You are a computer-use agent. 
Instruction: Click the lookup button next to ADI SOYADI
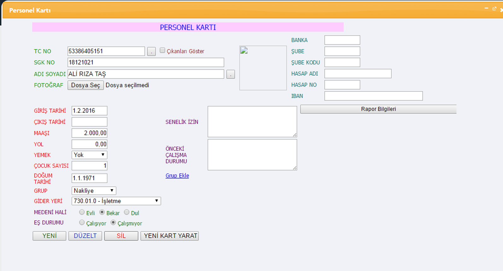(x=231, y=74)
